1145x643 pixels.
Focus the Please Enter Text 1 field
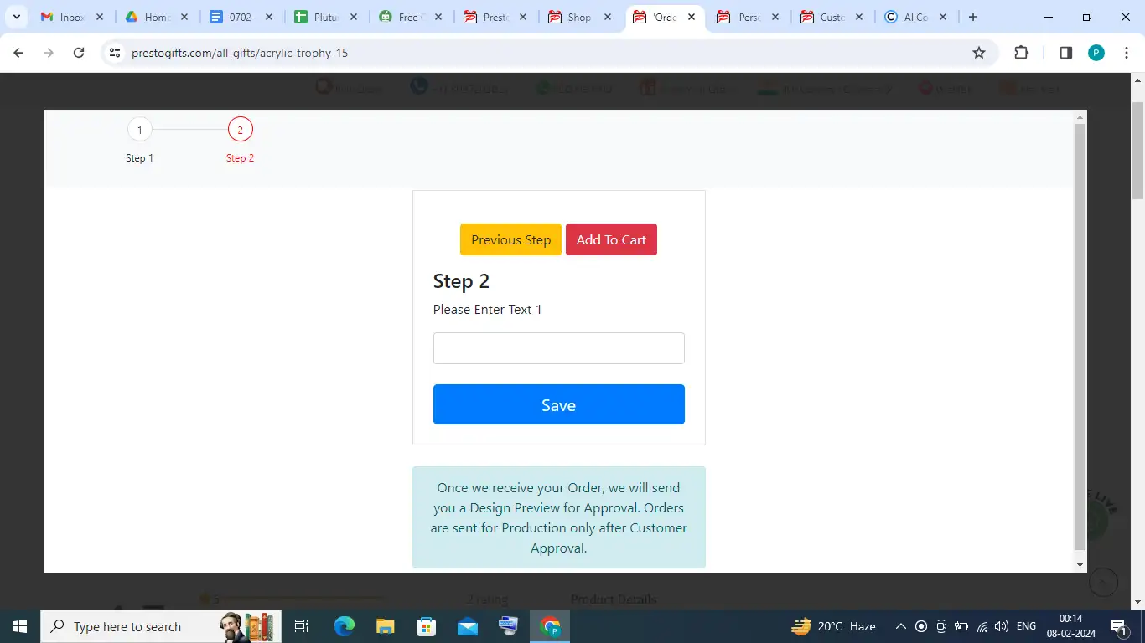558,348
